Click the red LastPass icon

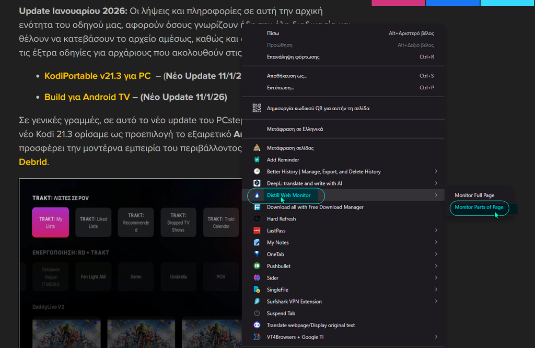point(257,230)
